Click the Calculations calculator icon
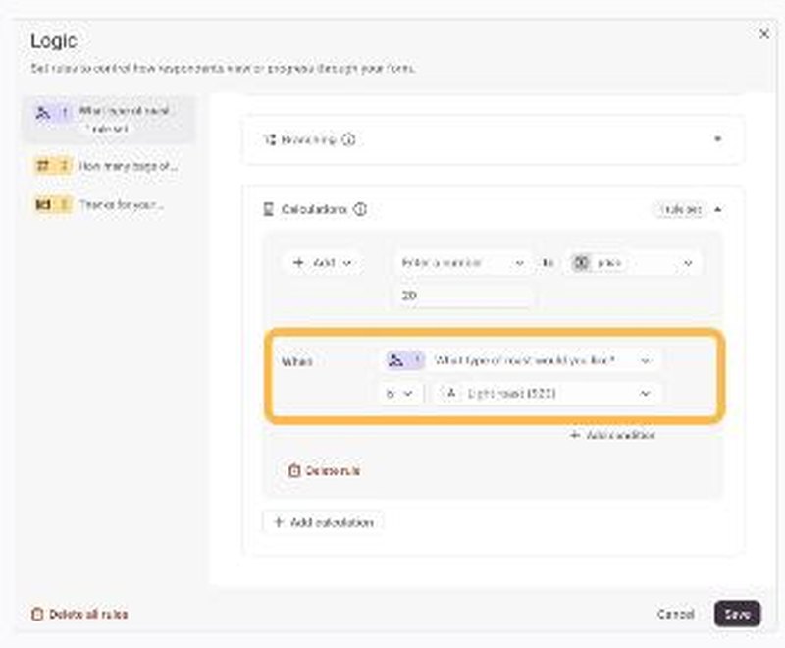Screen dimensions: 785x648 pos(268,209)
